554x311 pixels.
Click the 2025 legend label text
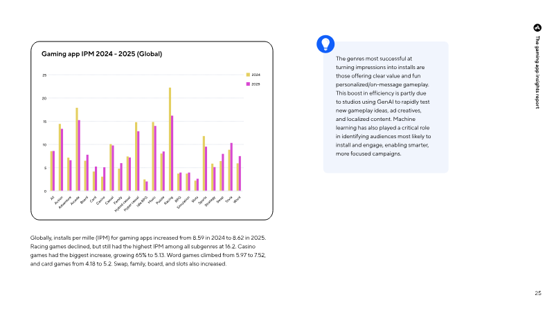(256, 84)
